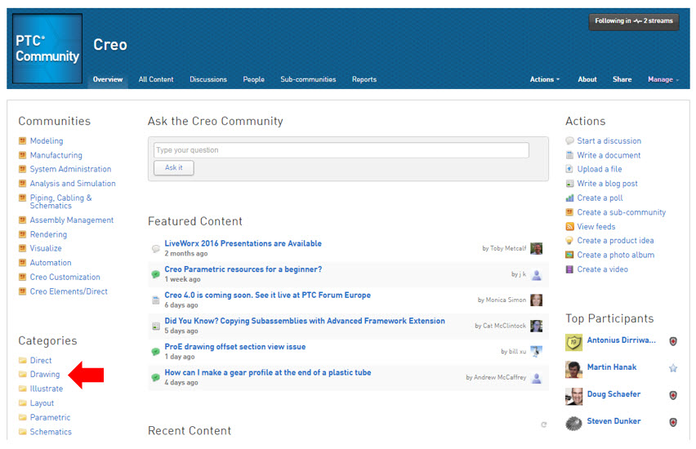Screen dimensions: 696x449
Task: Click the Write a document icon
Action: click(569, 155)
